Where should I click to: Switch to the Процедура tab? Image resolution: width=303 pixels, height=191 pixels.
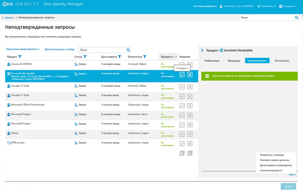234,61
